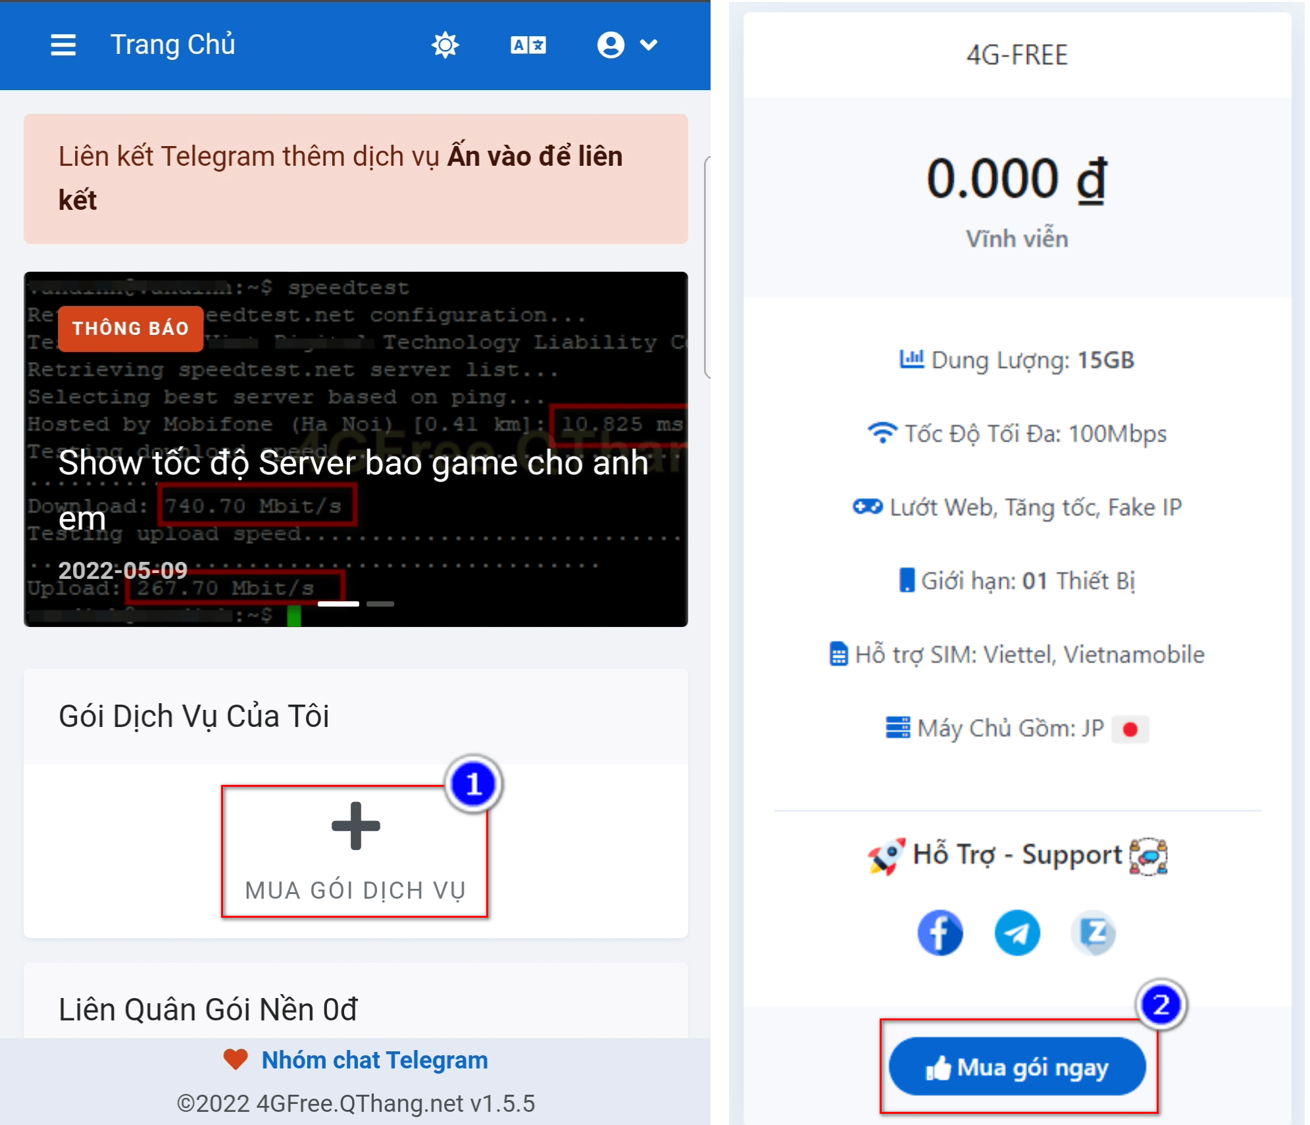The image size is (1310, 1125).
Task: Click the Telegram link alert banner
Action: tap(355, 178)
